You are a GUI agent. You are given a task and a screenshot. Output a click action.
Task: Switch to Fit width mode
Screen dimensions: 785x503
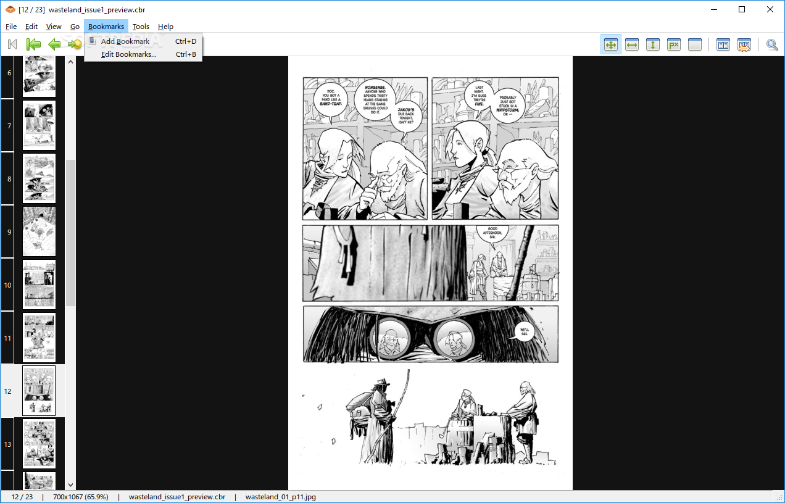[632, 44]
